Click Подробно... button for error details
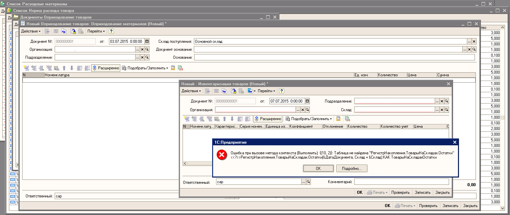Viewport: 510px width, 215px height. [x=352, y=169]
